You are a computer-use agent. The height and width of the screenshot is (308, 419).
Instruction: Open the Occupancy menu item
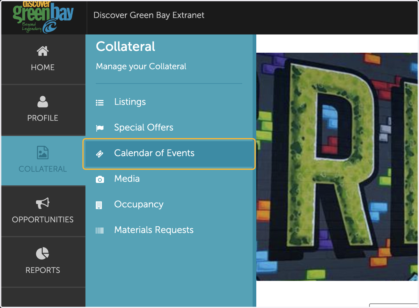point(139,204)
